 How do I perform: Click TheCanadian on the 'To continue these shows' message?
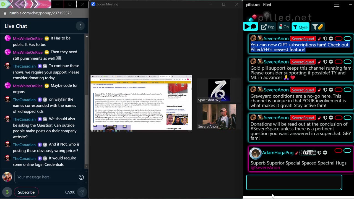pos(24,66)
